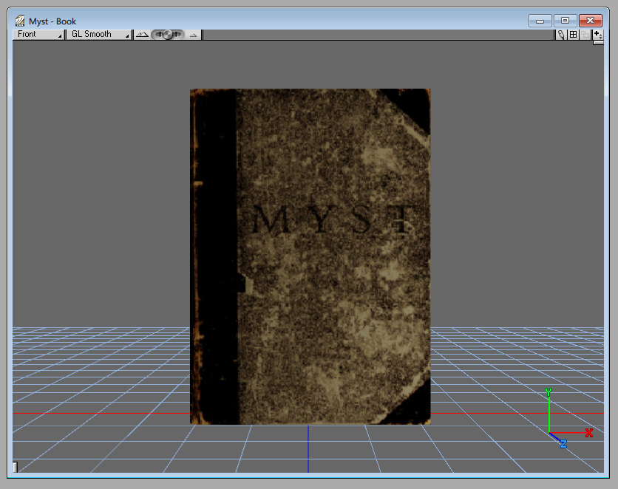The height and width of the screenshot is (489, 618).
Task: Click the zoom slider knob in toolbar
Action: 168,35
